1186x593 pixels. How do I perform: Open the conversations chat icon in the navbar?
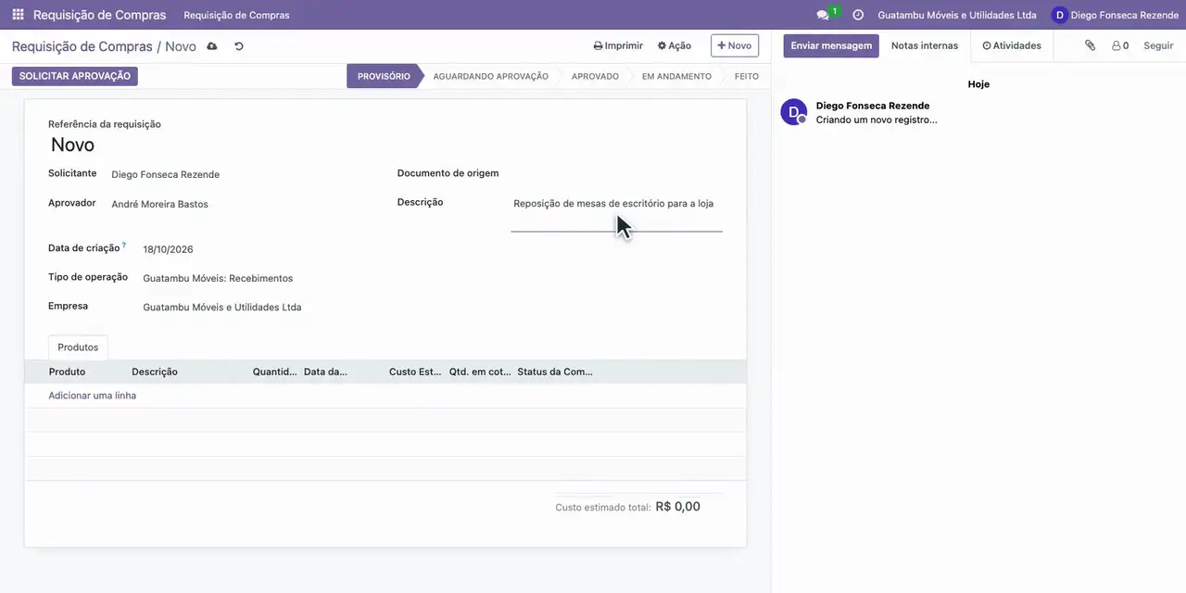click(822, 15)
